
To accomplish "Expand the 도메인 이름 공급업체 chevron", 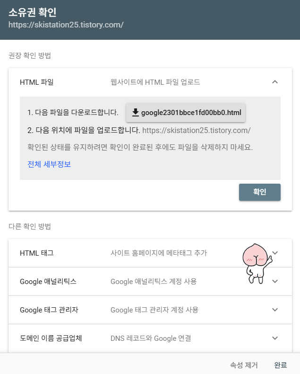I will 275,338.
